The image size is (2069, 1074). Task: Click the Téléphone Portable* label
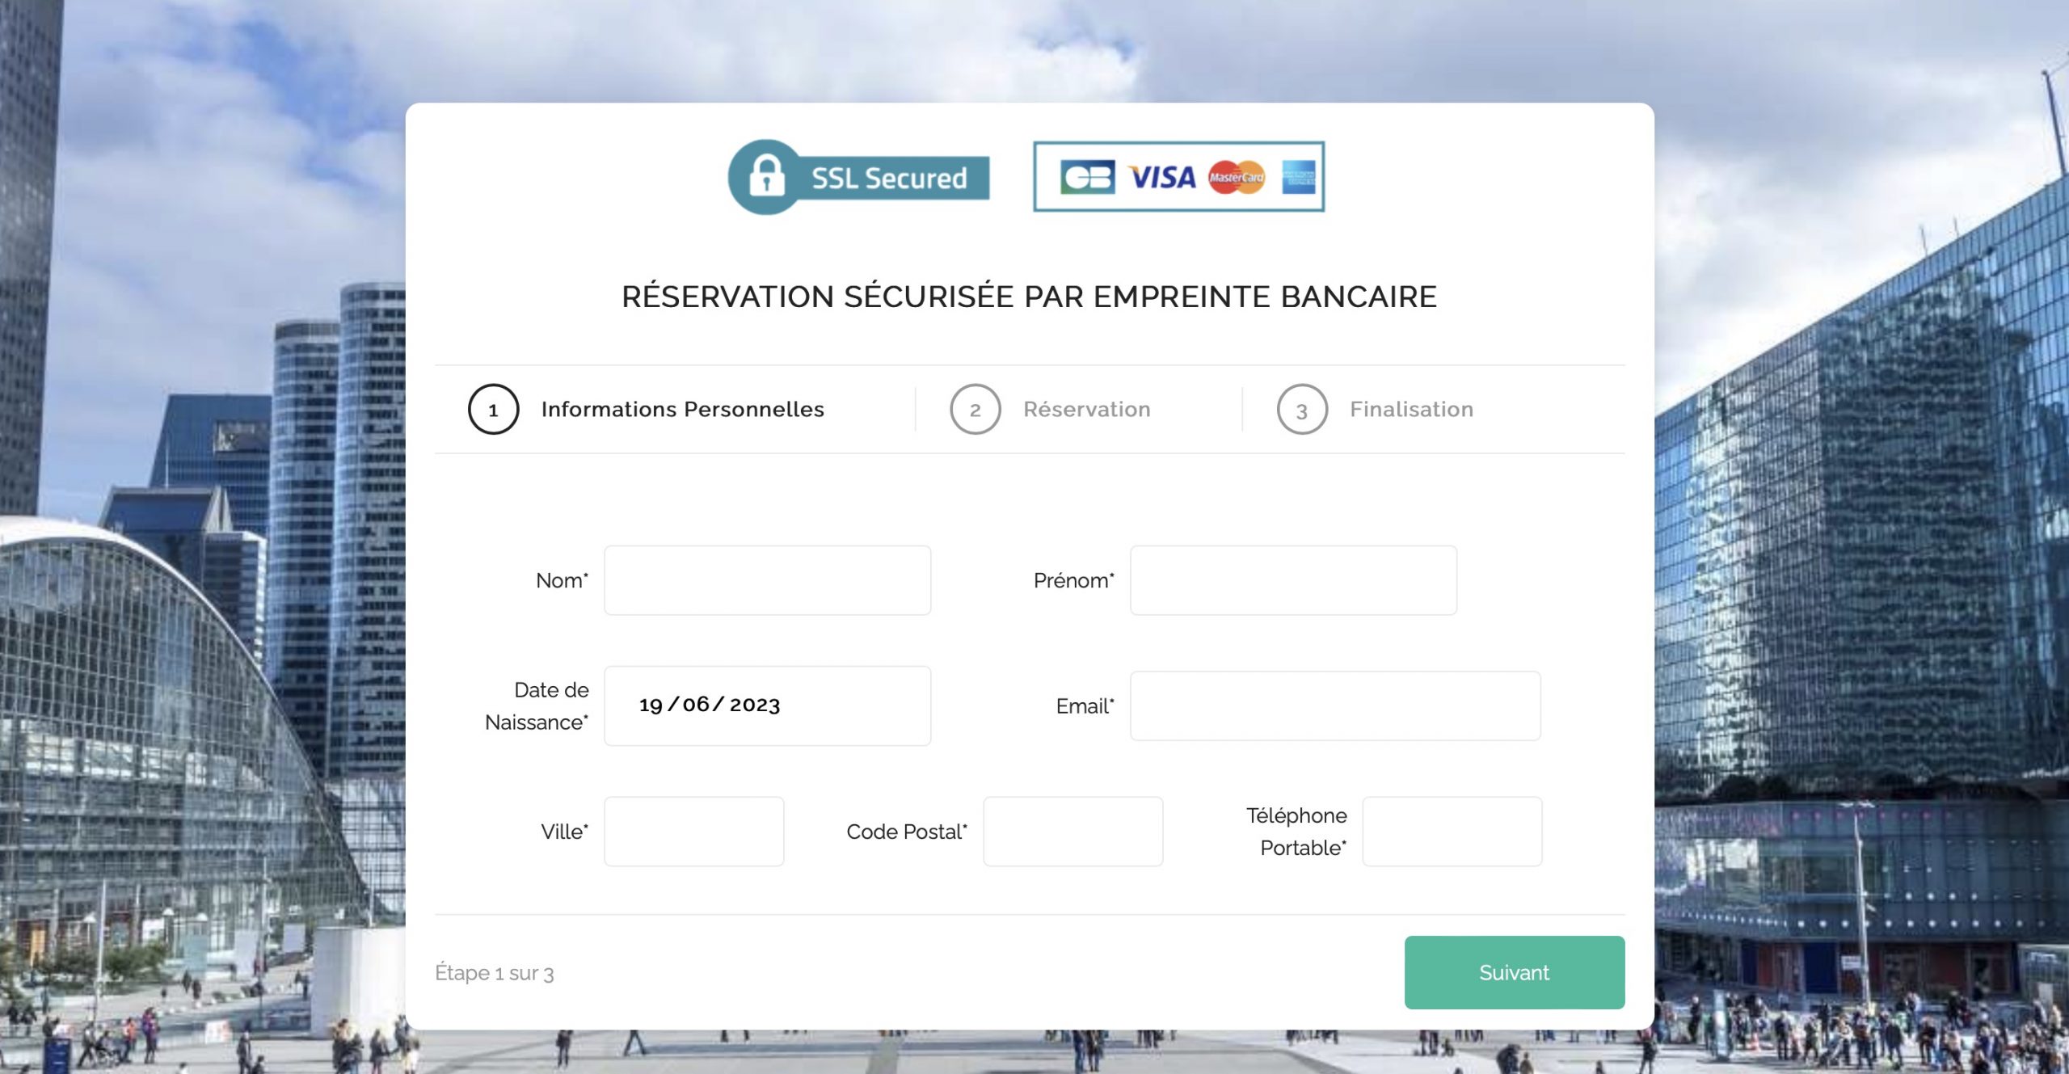pos(1296,832)
